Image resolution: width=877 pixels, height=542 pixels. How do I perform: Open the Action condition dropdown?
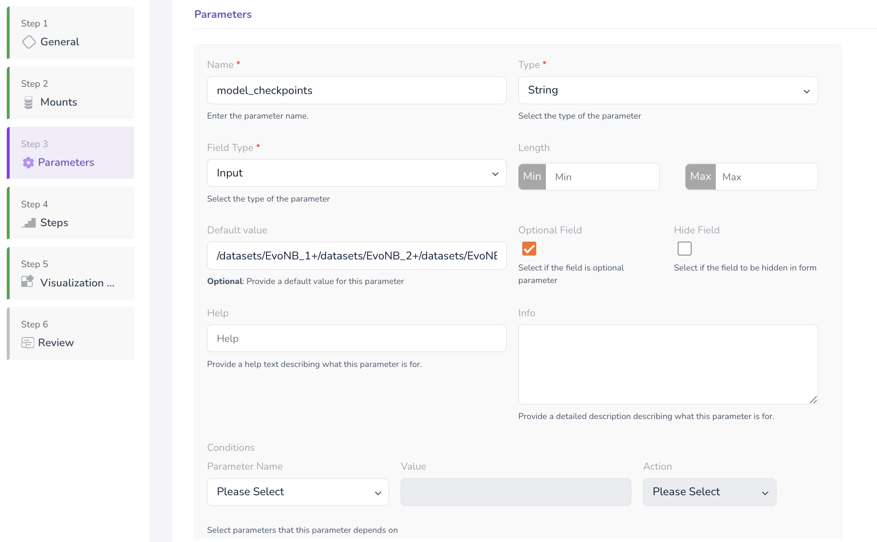[x=709, y=492]
